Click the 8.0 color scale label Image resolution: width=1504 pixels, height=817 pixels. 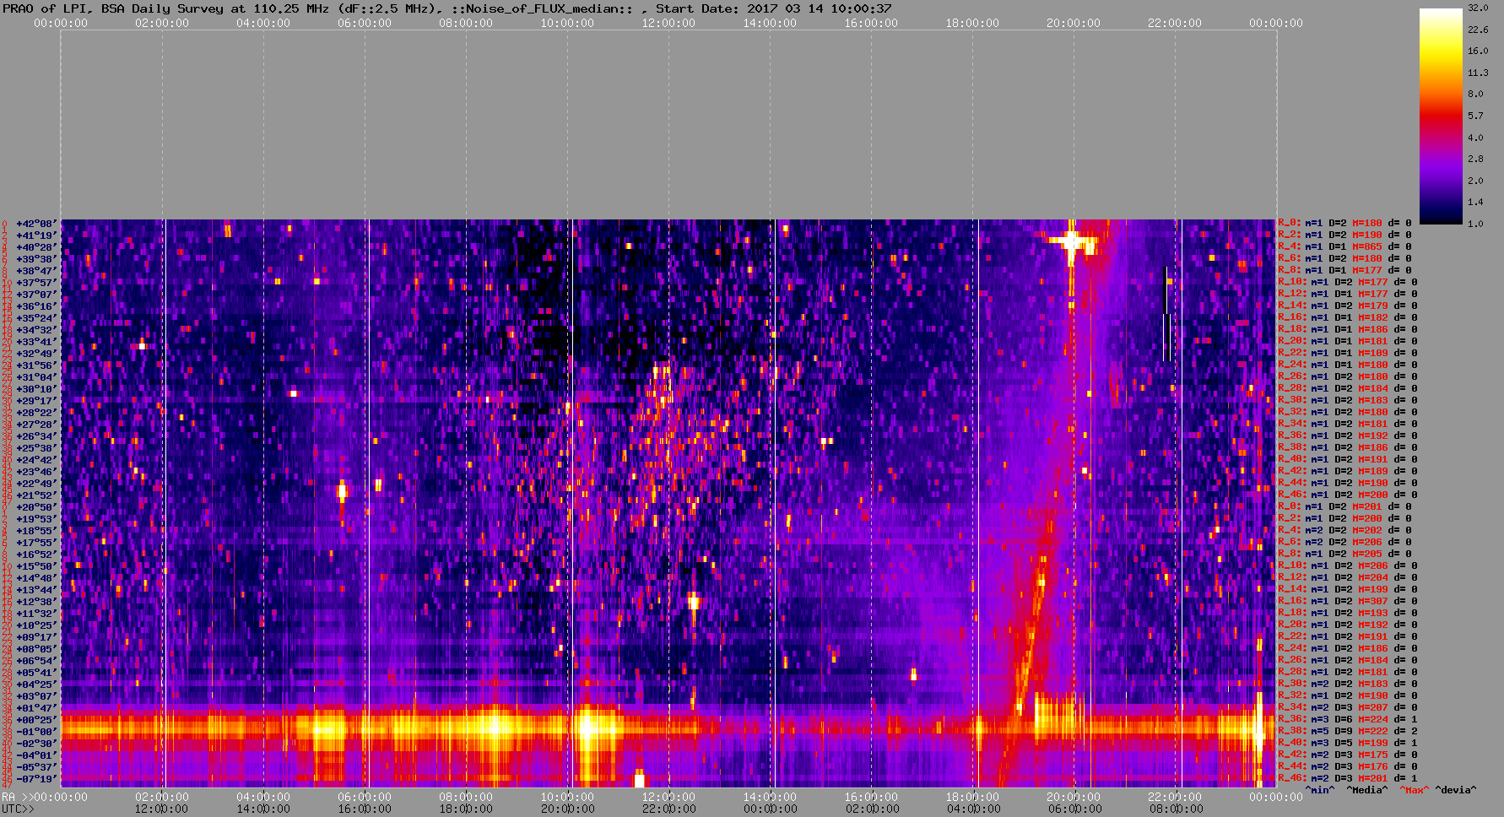[1475, 94]
